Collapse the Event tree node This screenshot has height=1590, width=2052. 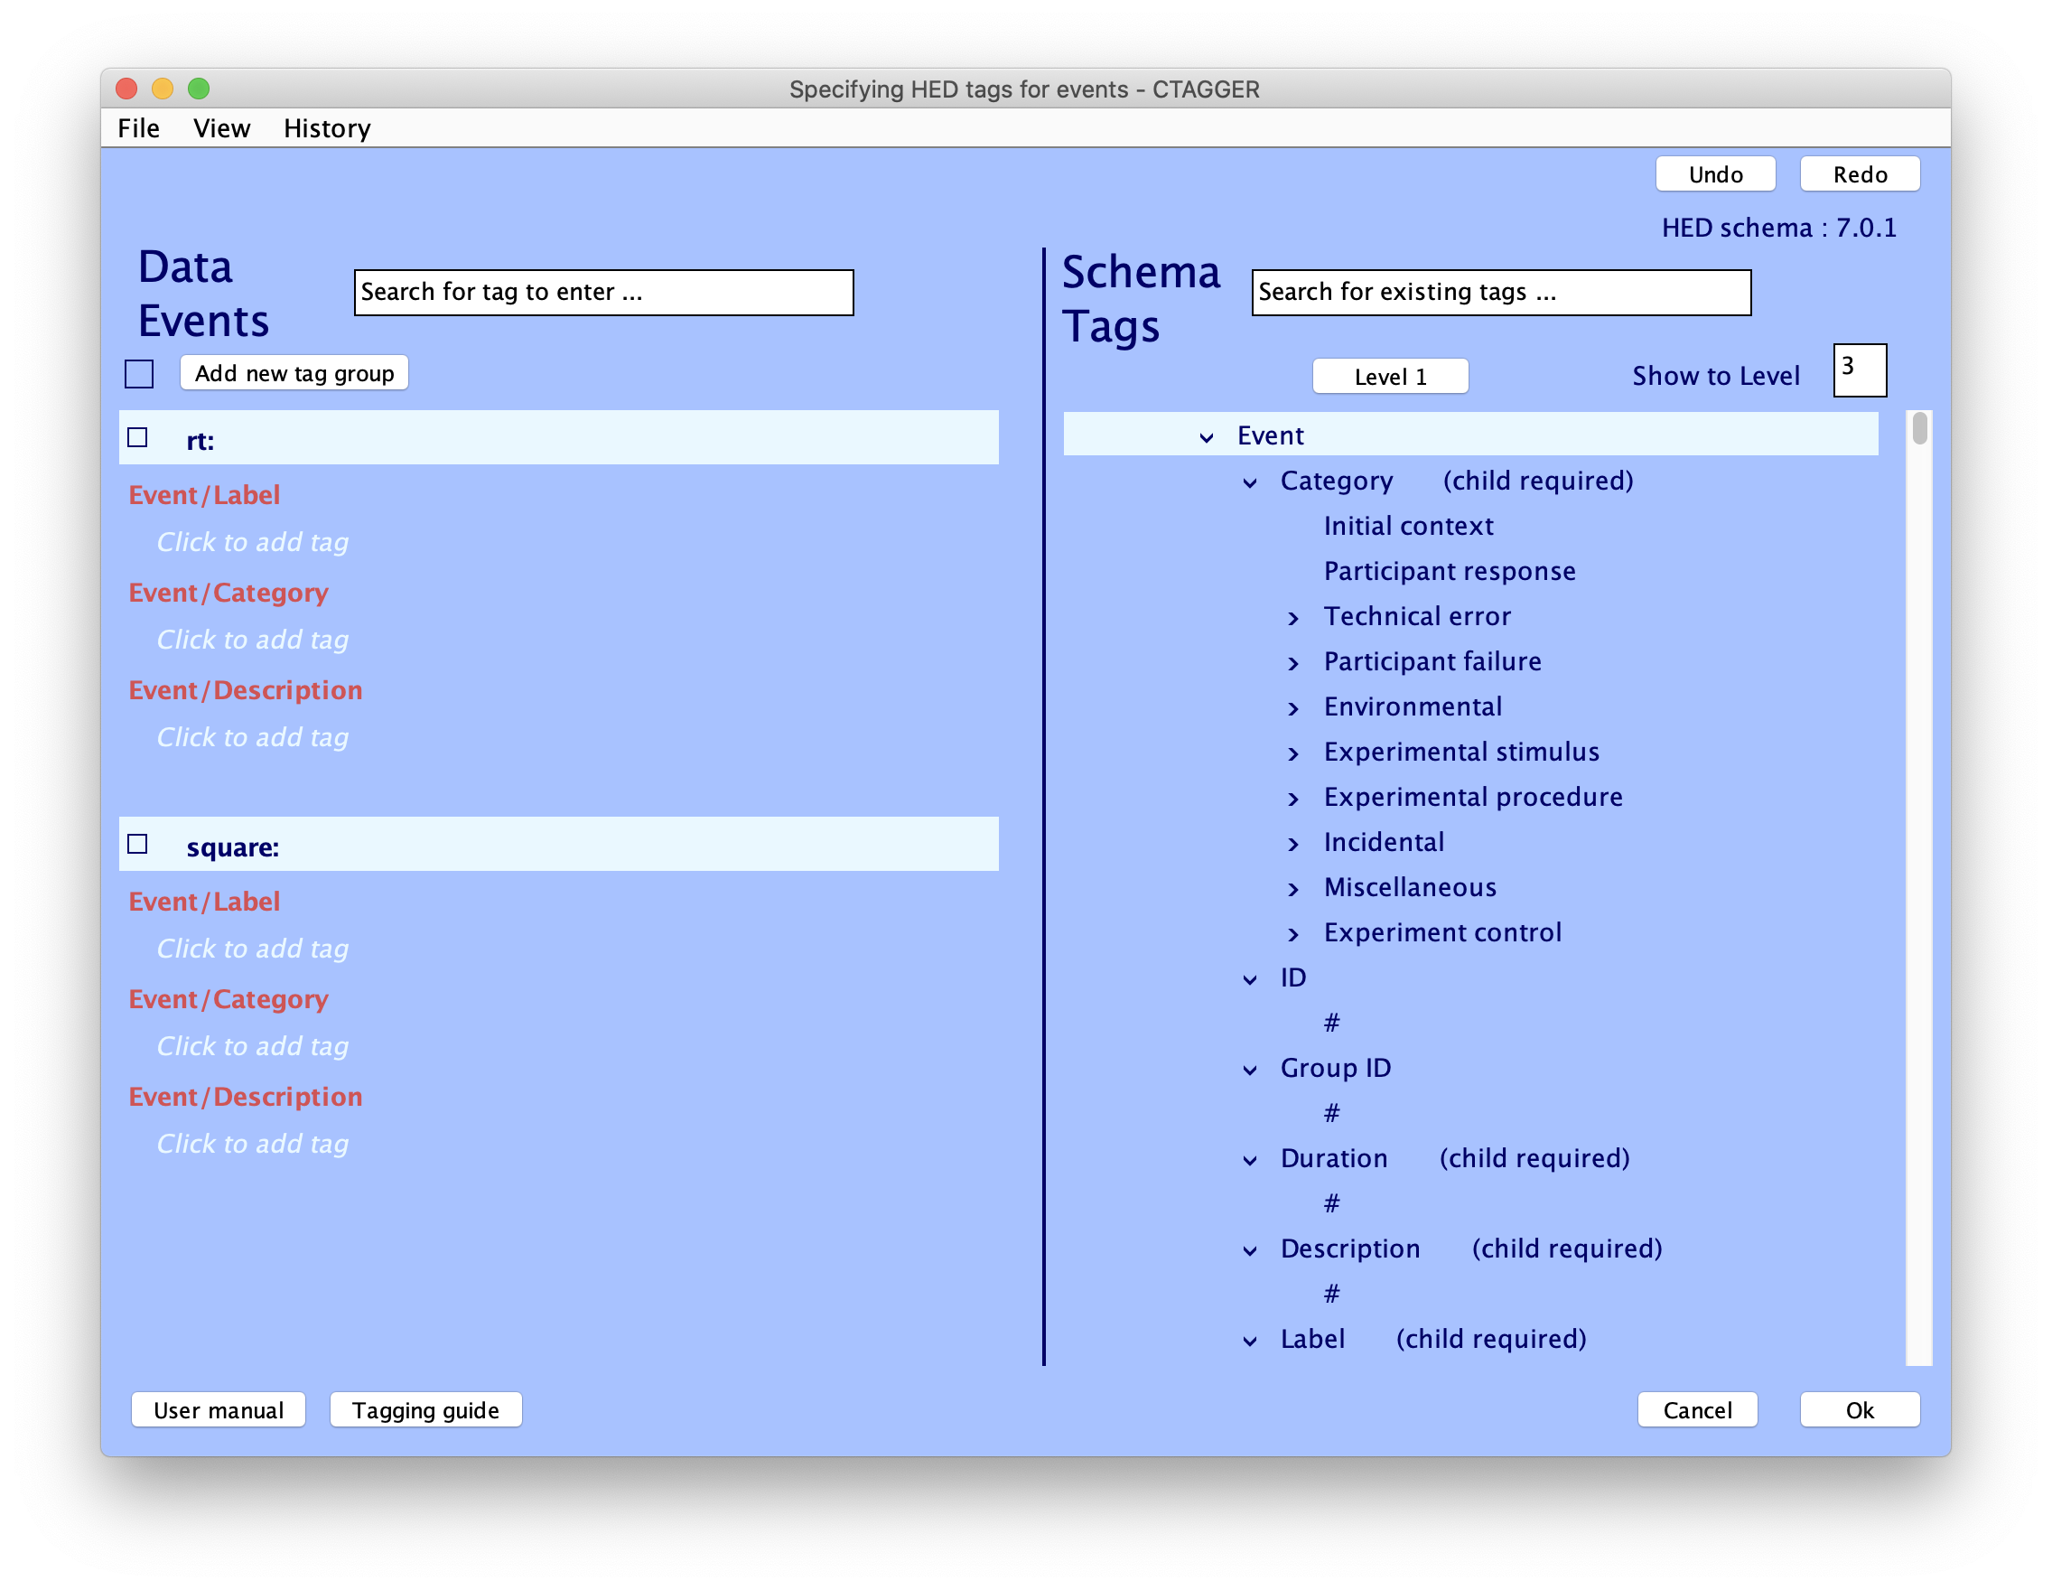click(1207, 437)
